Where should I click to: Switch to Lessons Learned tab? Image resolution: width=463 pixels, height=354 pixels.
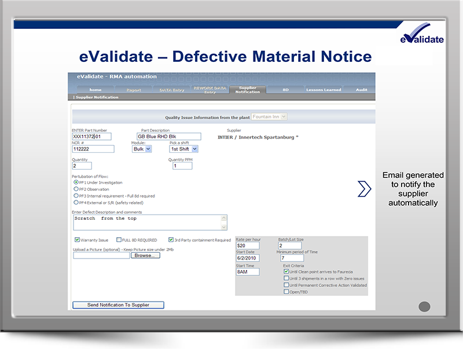point(324,90)
